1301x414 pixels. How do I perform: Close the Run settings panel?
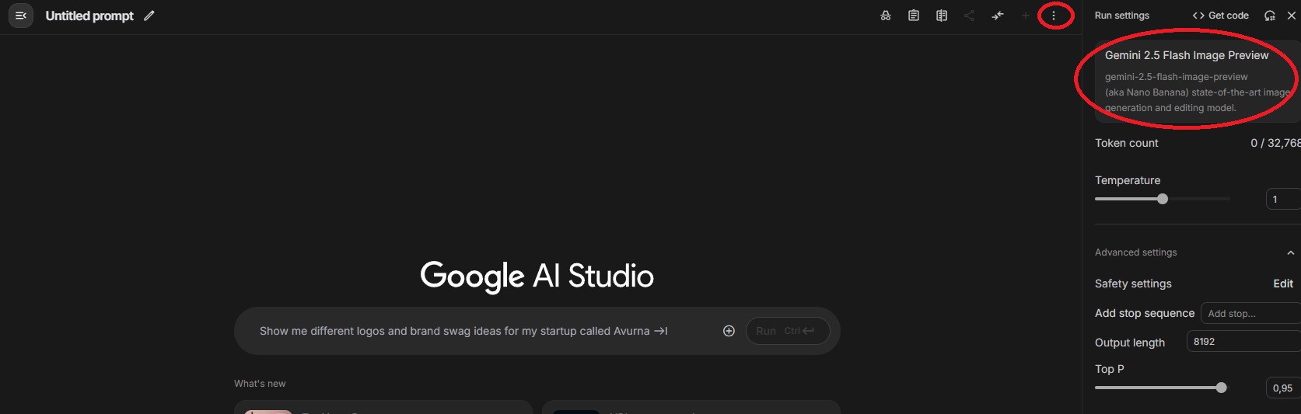tap(1292, 16)
